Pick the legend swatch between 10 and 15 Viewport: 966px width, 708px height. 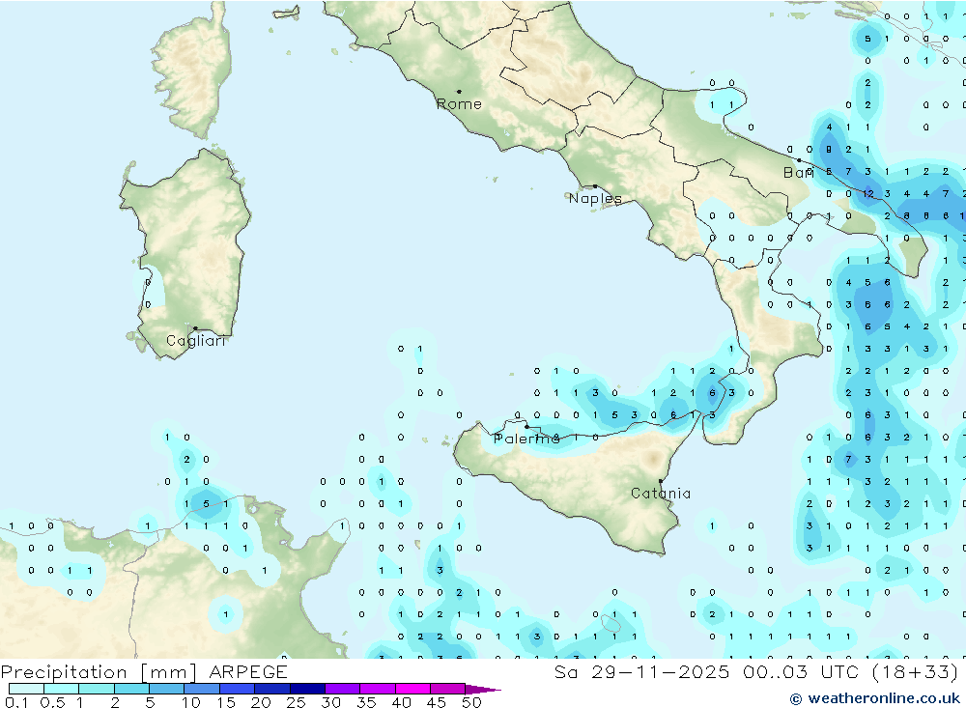pyautogui.click(x=202, y=689)
